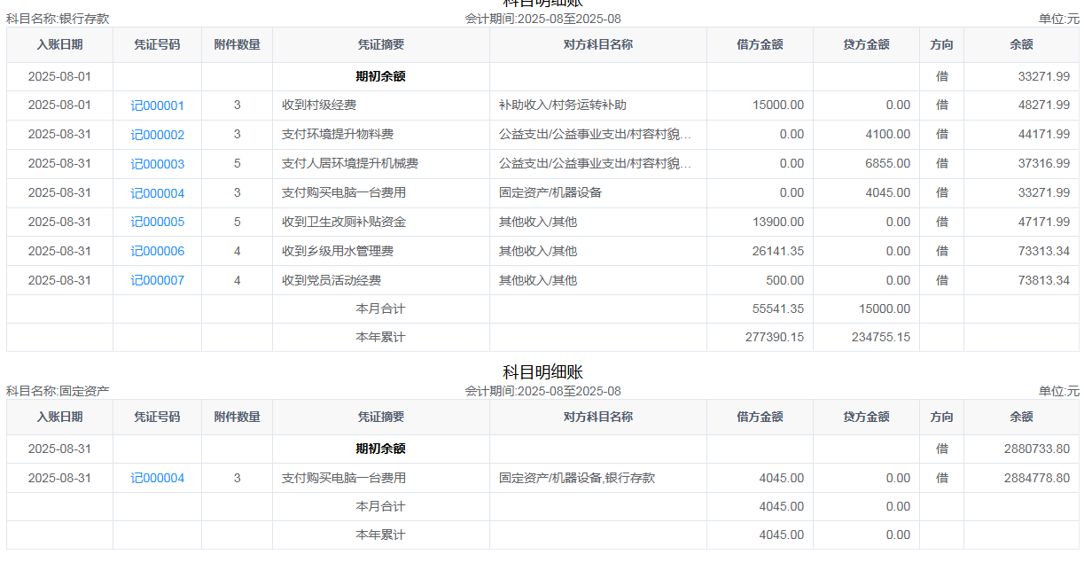Open voucher link 记000003
The width and height of the screenshot is (1084, 570).
pyautogui.click(x=157, y=164)
